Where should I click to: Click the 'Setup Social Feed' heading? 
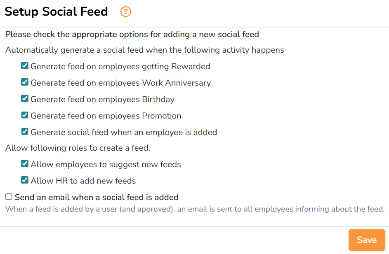[56, 12]
